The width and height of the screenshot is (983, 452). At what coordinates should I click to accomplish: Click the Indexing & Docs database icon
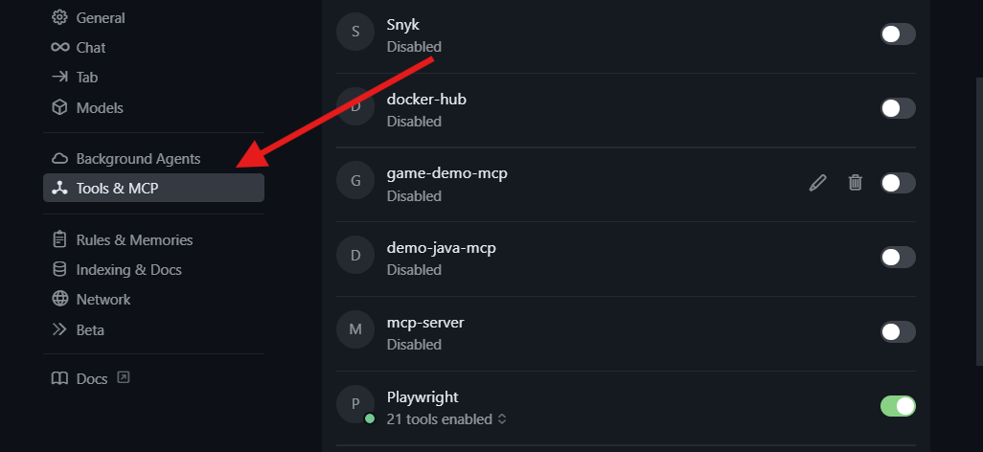(x=59, y=269)
